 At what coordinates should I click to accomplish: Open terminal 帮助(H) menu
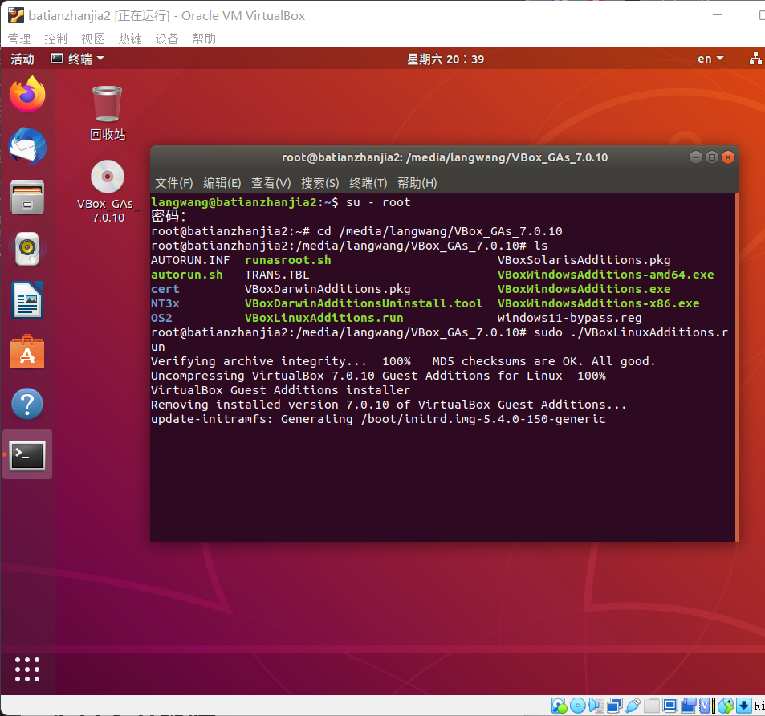417,183
